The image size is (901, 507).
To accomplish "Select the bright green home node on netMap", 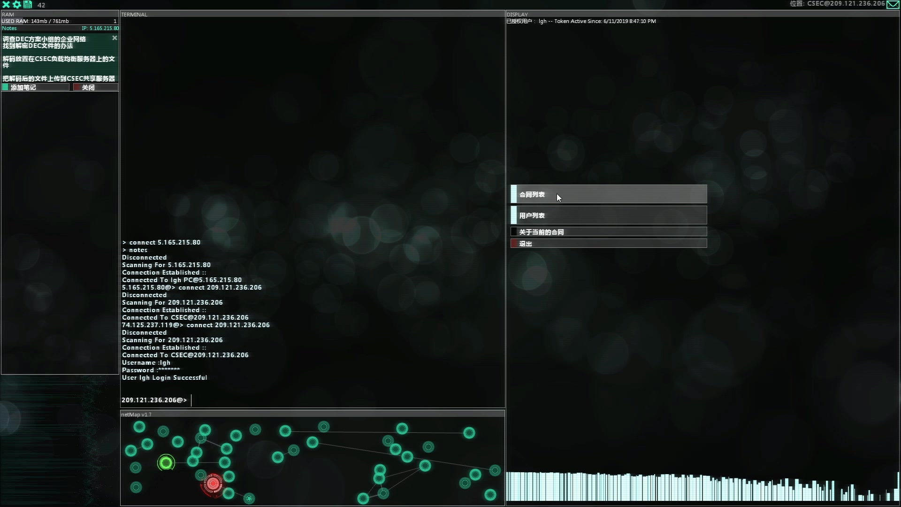I will 166,463.
